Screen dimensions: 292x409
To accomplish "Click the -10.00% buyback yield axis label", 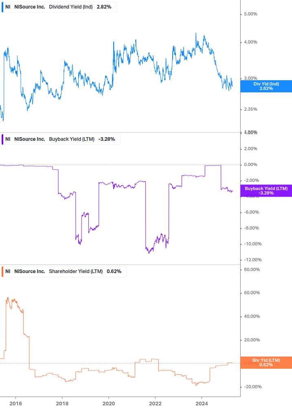I will (x=252, y=244).
